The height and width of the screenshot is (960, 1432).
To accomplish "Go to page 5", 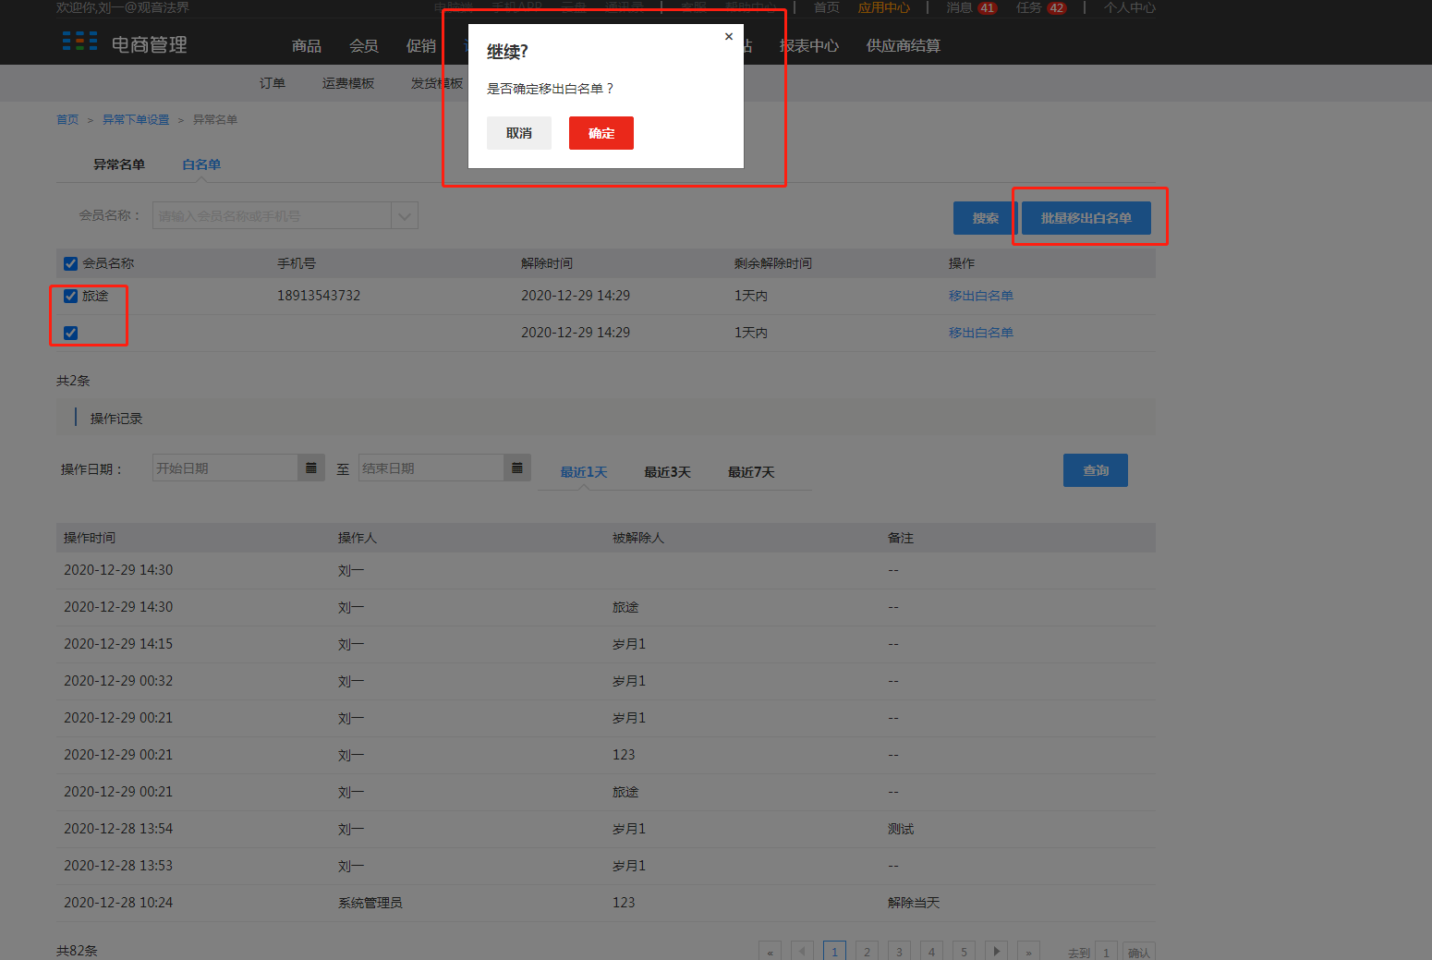I will coord(964,952).
